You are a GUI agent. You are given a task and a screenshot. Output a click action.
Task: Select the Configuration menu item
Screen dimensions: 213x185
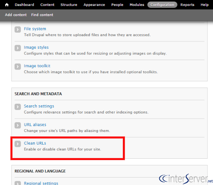coord(163,5)
